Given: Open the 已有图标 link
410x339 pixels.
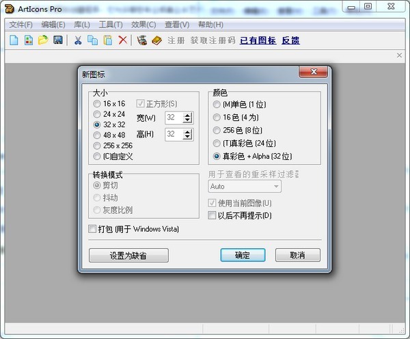Looking at the screenshot, I should (258, 40).
